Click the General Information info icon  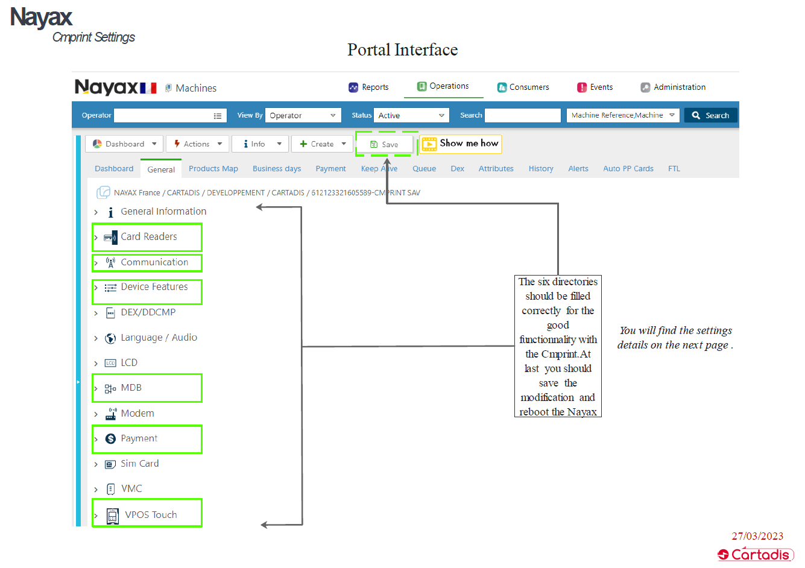click(x=110, y=212)
